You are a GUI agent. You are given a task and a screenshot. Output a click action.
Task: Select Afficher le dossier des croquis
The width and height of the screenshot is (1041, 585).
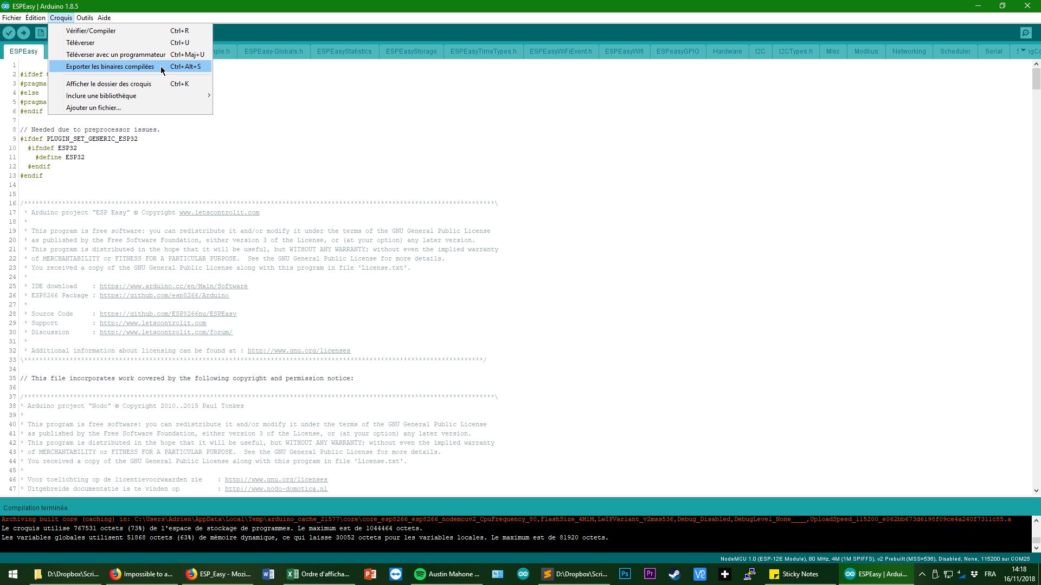tap(130, 84)
